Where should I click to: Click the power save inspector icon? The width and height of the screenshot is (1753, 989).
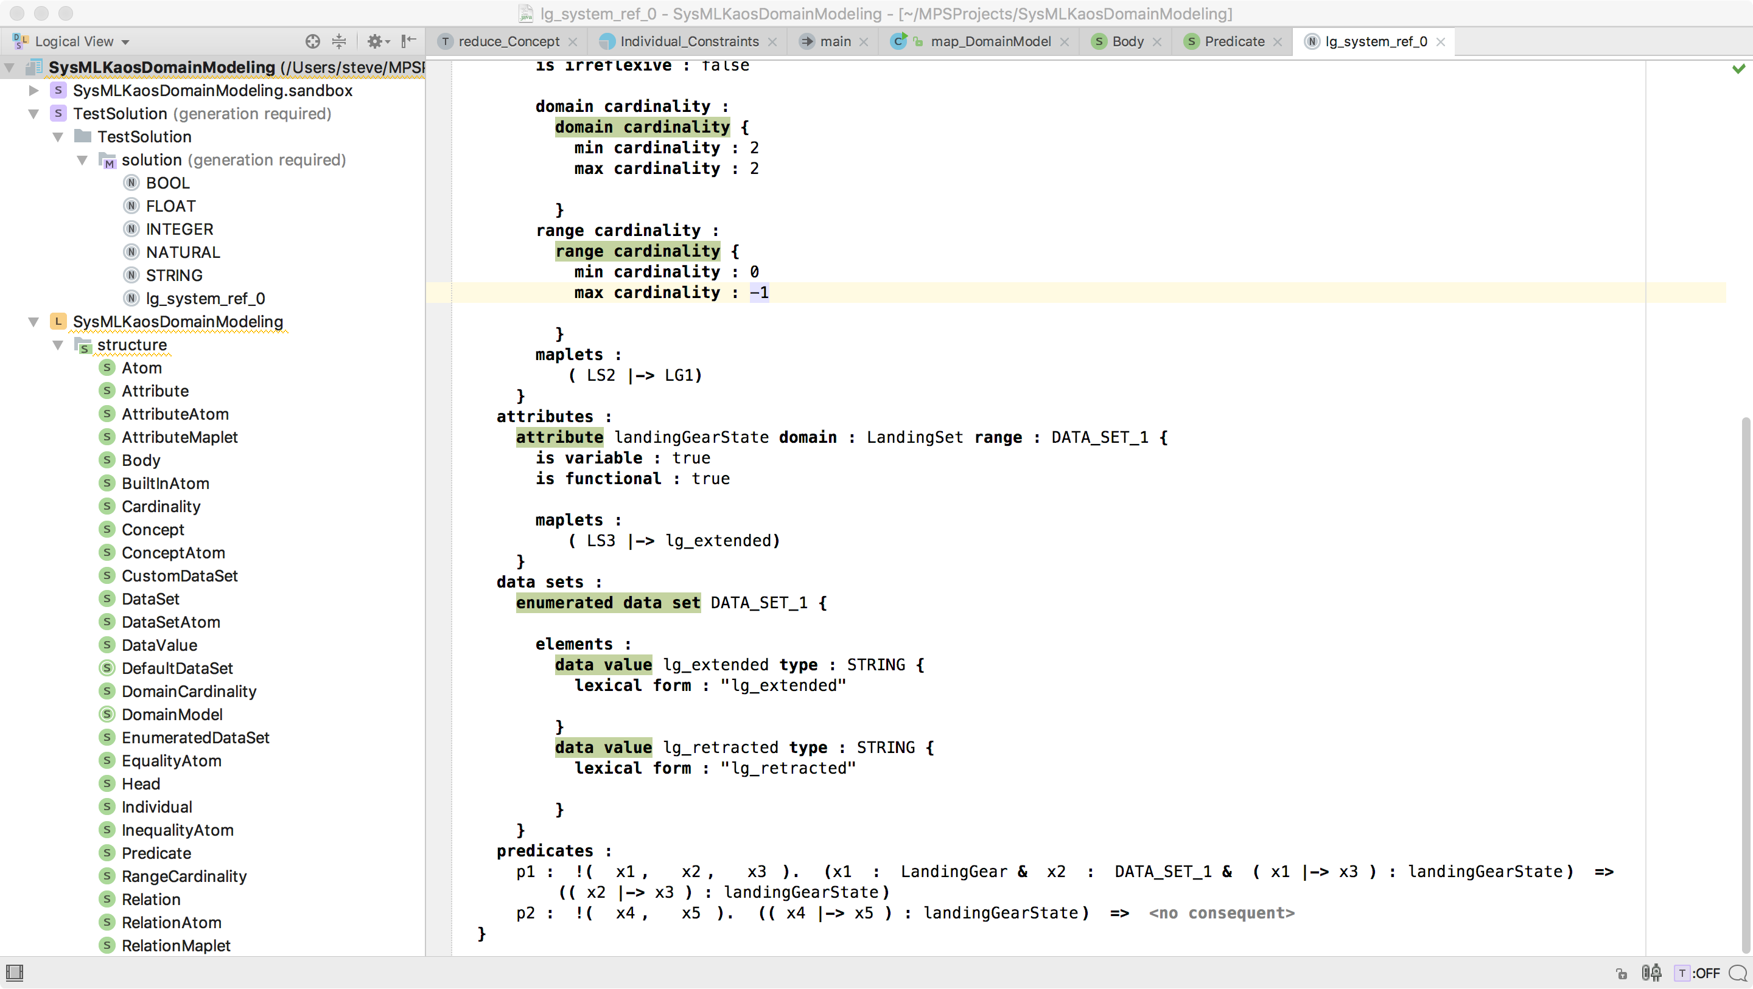pos(1651,973)
